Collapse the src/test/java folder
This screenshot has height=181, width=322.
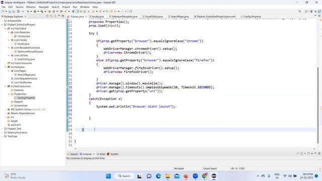point(6,67)
